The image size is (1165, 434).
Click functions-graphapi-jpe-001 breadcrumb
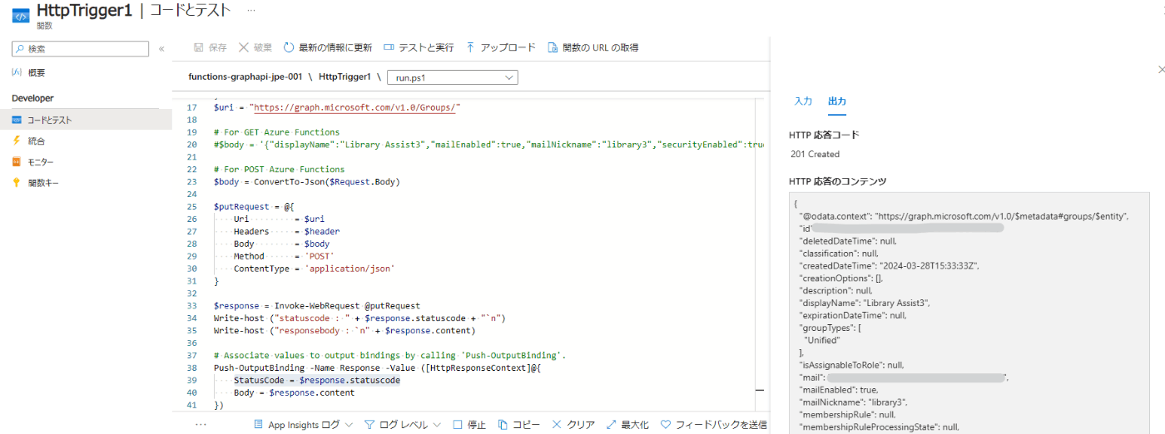(245, 77)
